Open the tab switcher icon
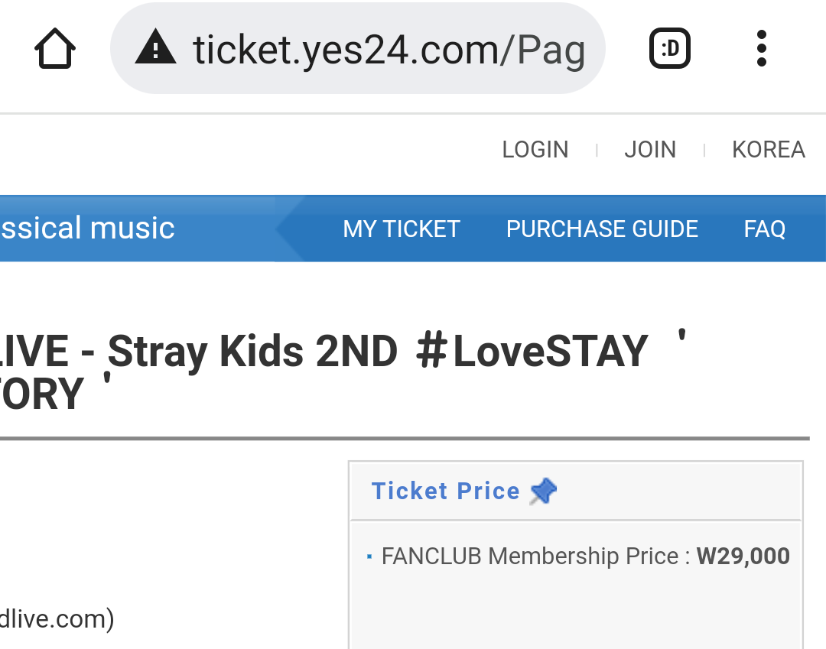 click(x=669, y=49)
